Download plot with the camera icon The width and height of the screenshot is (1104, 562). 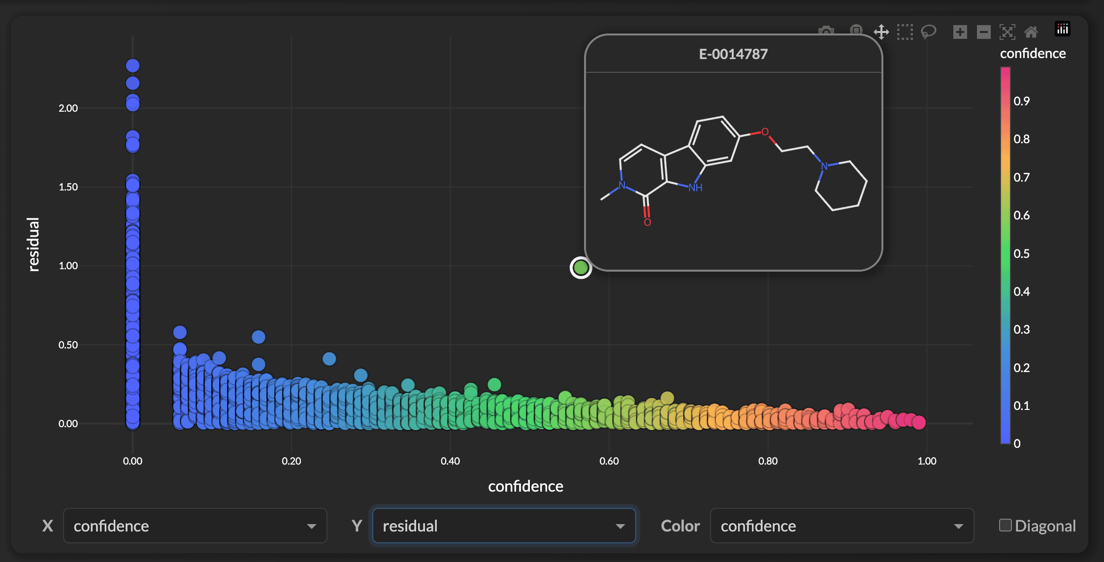tap(826, 31)
